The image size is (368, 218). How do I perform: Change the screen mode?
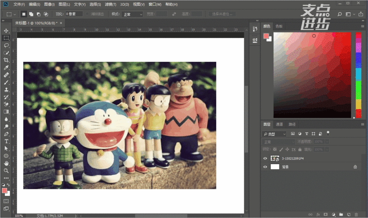point(6,209)
